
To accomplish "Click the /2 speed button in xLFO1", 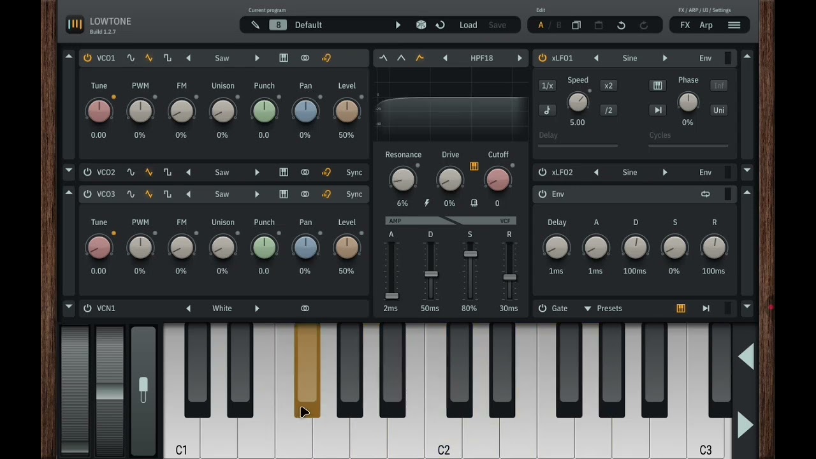I will click(x=608, y=110).
